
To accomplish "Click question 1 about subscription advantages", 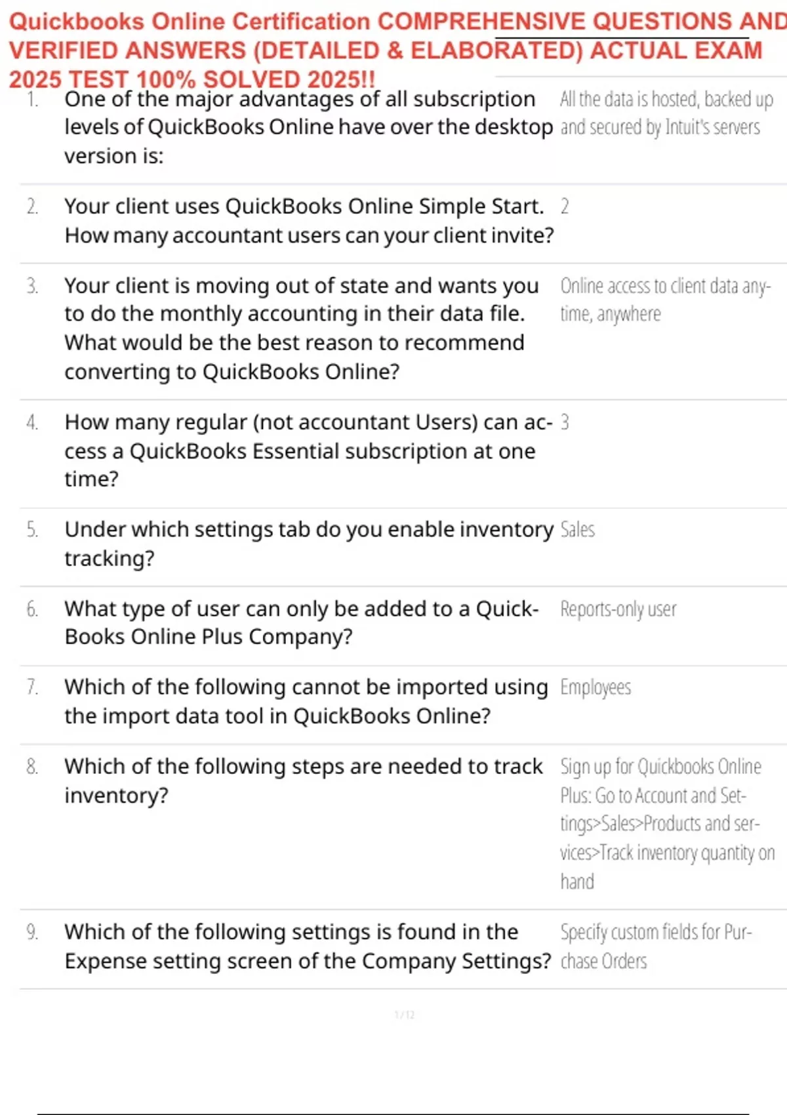I will pyautogui.click(x=308, y=127).
